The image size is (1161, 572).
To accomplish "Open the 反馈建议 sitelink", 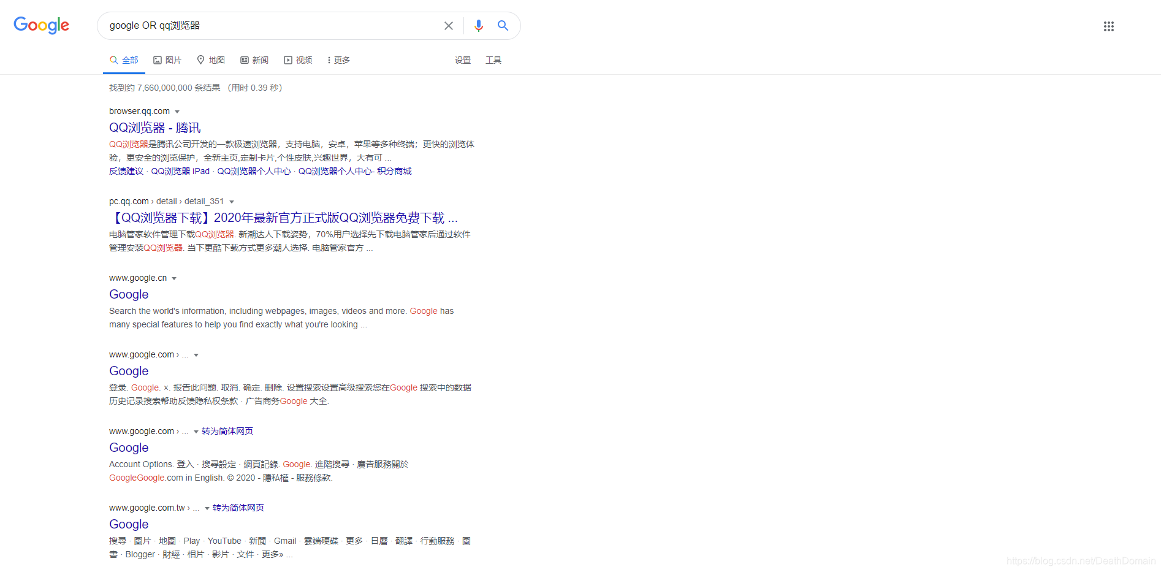I will [x=126, y=171].
